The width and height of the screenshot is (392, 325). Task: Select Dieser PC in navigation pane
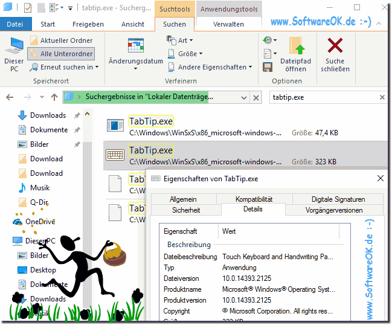click(34, 241)
